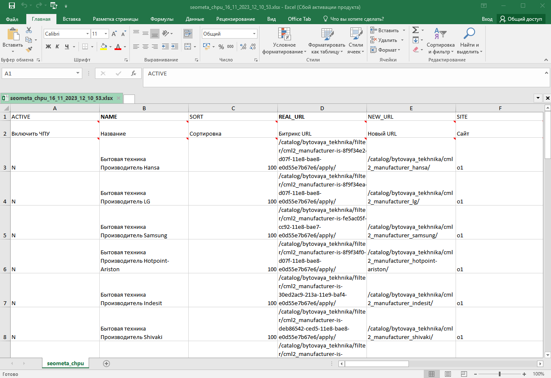Toggle underline (Ч) formatting
Image resolution: width=551 pixels, height=378 pixels.
(x=67, y=47)
